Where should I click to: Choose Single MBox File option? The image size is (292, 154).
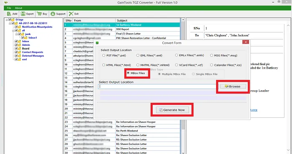pos(193,74)
